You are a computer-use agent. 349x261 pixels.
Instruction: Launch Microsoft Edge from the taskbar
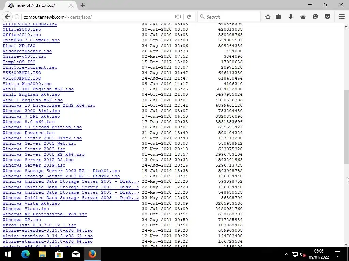click(x=25, y=254)
